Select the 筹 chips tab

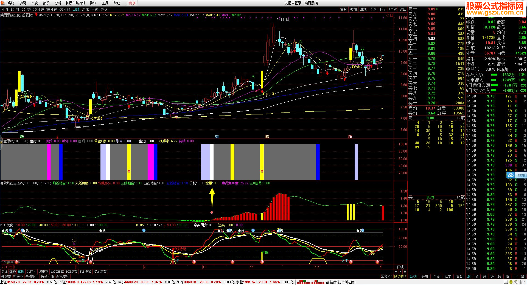pos(523,277)
